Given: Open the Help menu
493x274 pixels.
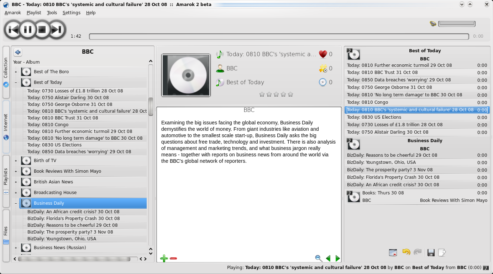Looking at the screenshot, I should [91, 13].
